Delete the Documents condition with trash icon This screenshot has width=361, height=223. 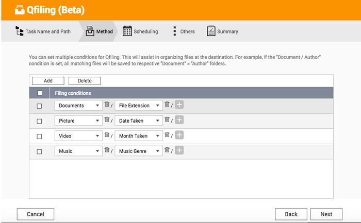(107, 104)
